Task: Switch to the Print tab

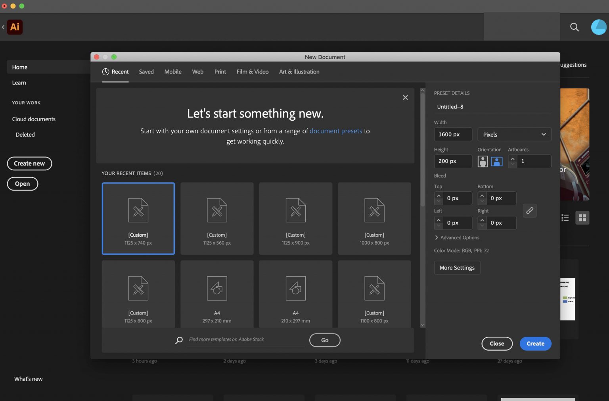Action: [220, 72]
